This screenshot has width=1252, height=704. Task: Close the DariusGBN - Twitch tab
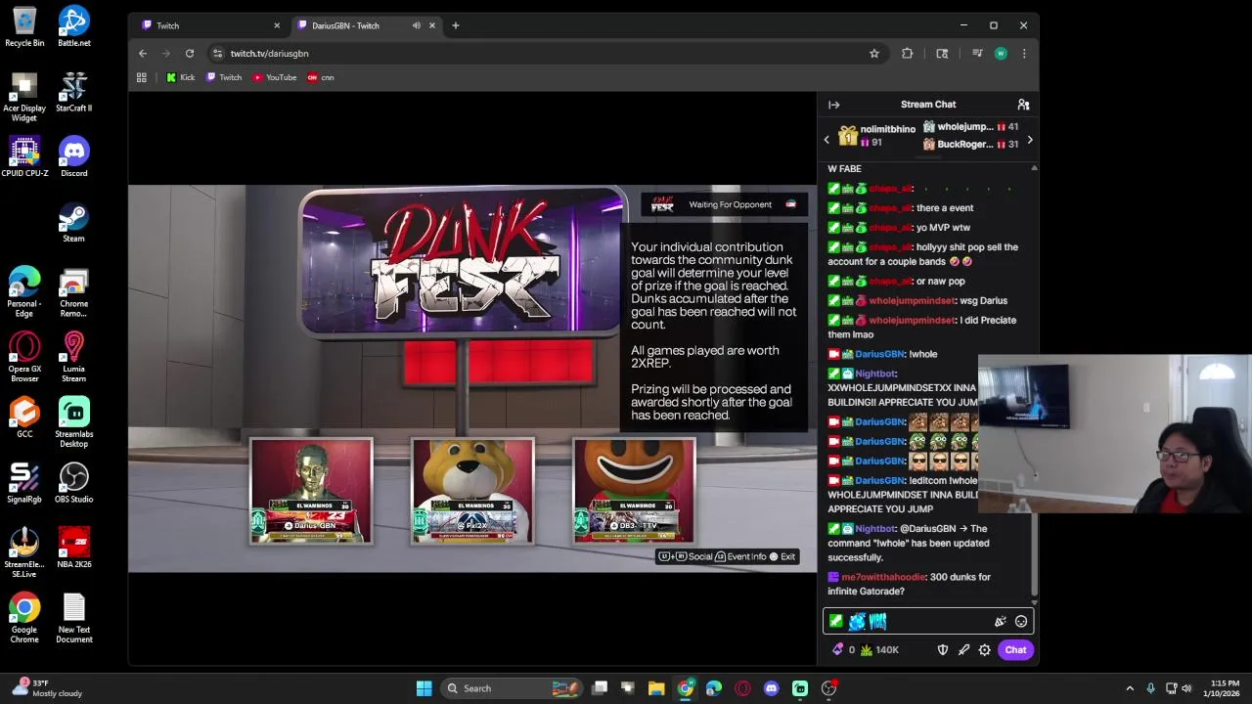point(431,25)
